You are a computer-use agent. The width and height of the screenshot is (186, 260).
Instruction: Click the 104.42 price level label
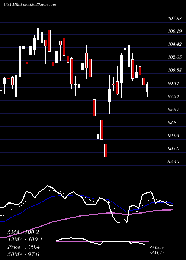pyautogui.click(x=175, y=44)
